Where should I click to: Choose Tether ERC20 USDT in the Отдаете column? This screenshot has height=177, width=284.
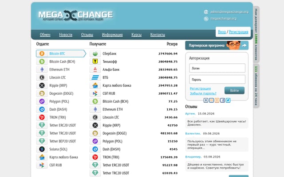point(61,125)
